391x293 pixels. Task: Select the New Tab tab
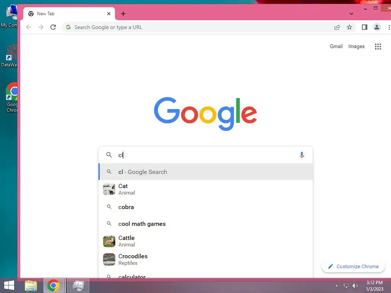pos(69,14)
